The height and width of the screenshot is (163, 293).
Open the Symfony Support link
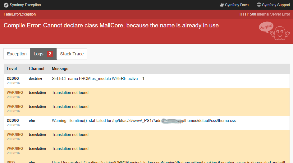[273, 5]
